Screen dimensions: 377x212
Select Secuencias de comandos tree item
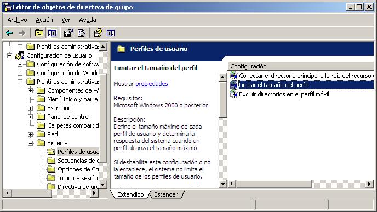78,161
